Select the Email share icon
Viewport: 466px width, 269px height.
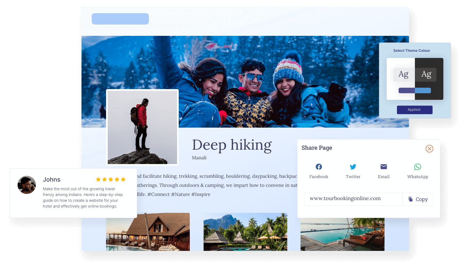point(383,167)
